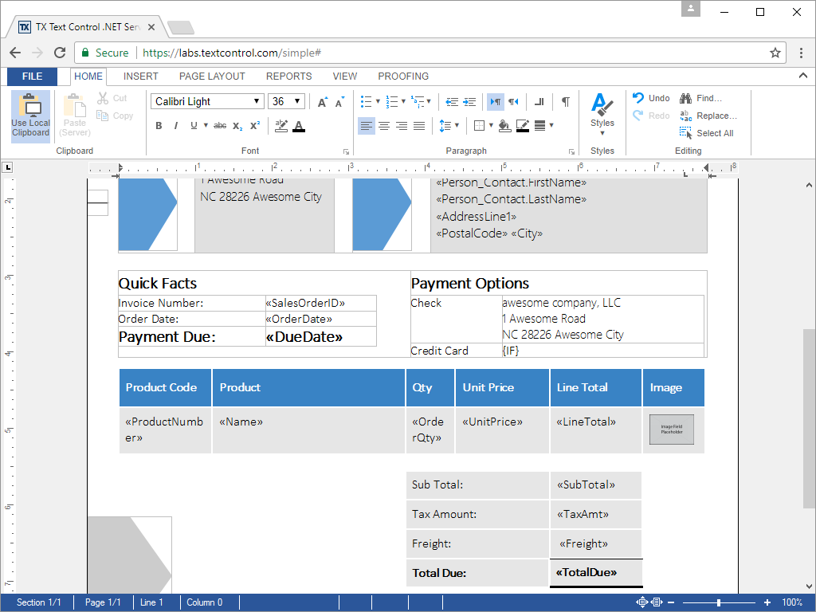
Task: Apply italic with the Italic icon
Action: 175,126
